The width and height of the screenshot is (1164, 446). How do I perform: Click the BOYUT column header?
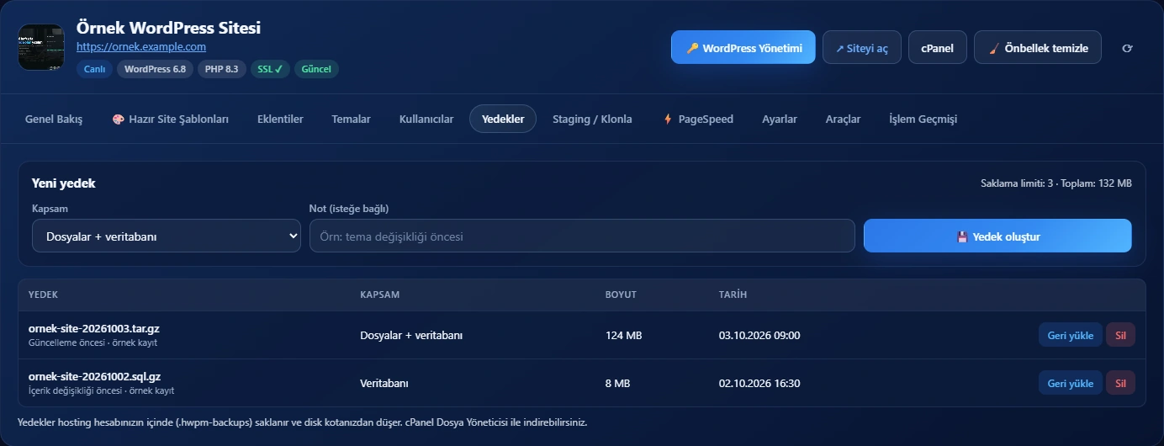click(621, 295)
